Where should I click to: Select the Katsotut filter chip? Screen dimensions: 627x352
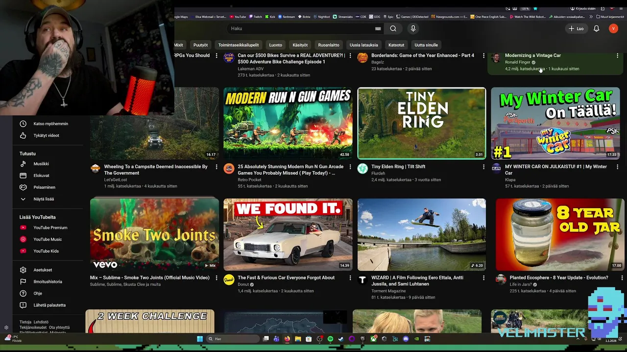[396, 45]
